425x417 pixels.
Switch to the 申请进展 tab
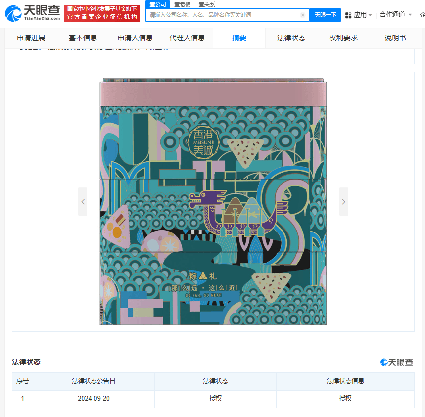[x=31, y=38]
